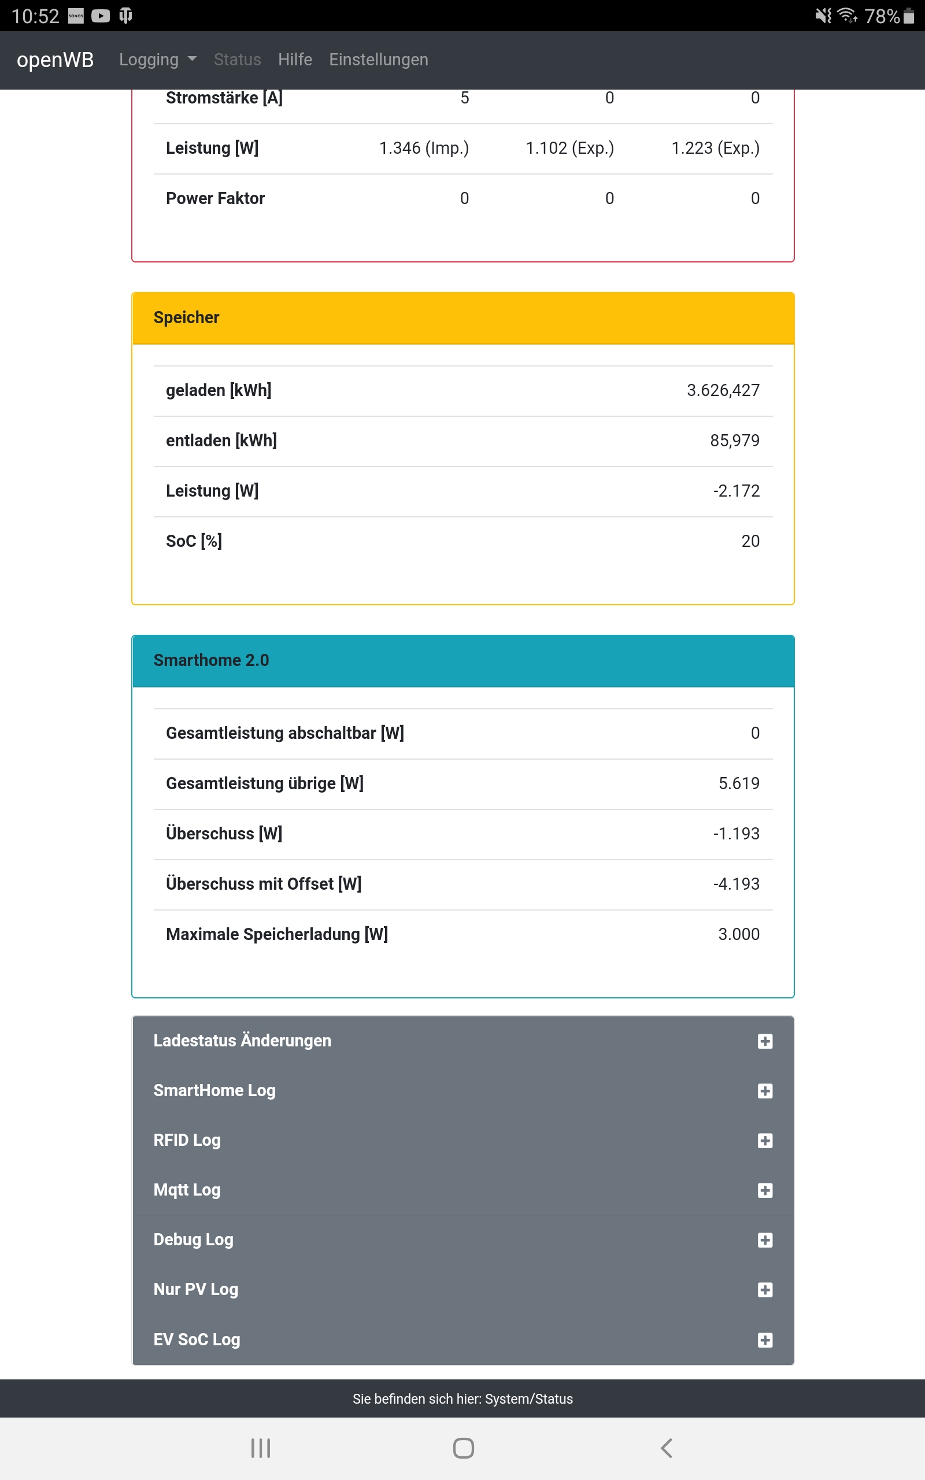Open Android recent apps icon
The width and height of the screenshot is (925, 1480).
pos(261,1448)
